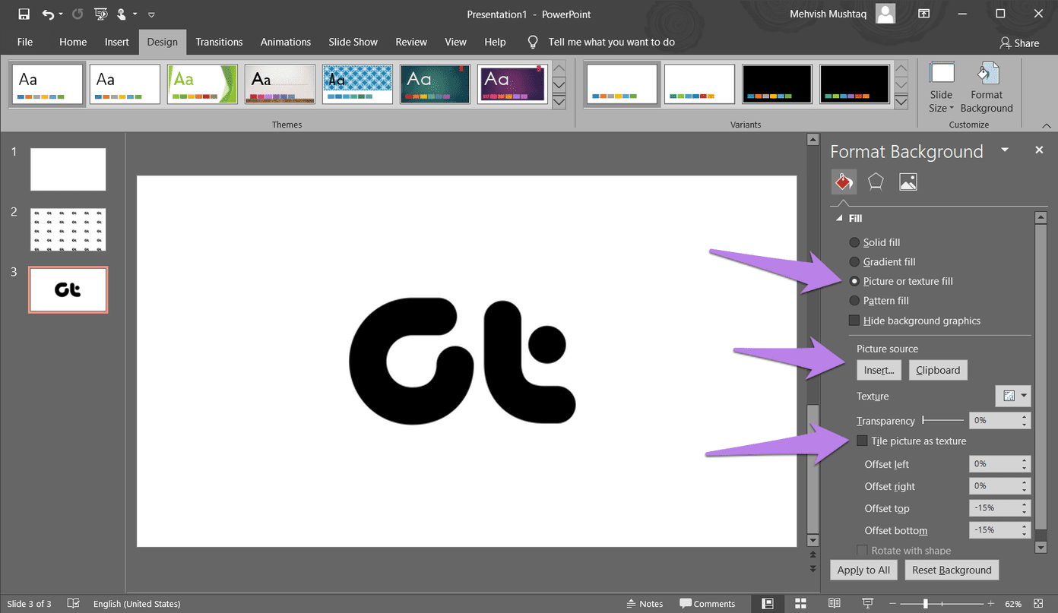Click the Transparency slider
1058x613 pixels.
click(x=942, y=420)
